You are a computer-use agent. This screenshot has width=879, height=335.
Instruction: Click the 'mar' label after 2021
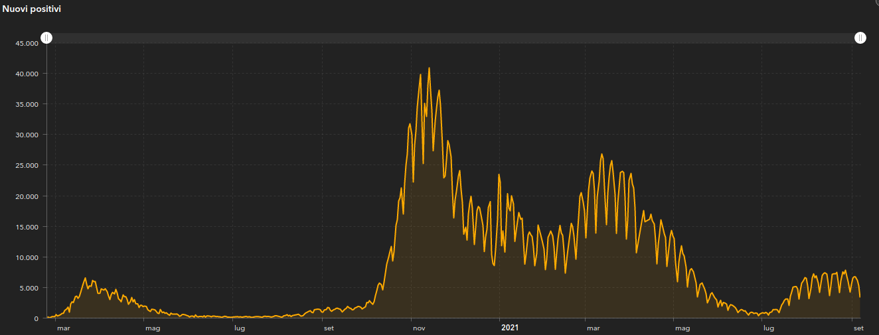point(593,328)
